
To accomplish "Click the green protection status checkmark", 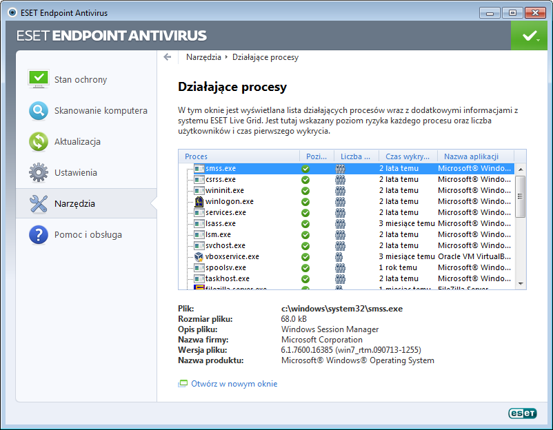I will (529, 35).
